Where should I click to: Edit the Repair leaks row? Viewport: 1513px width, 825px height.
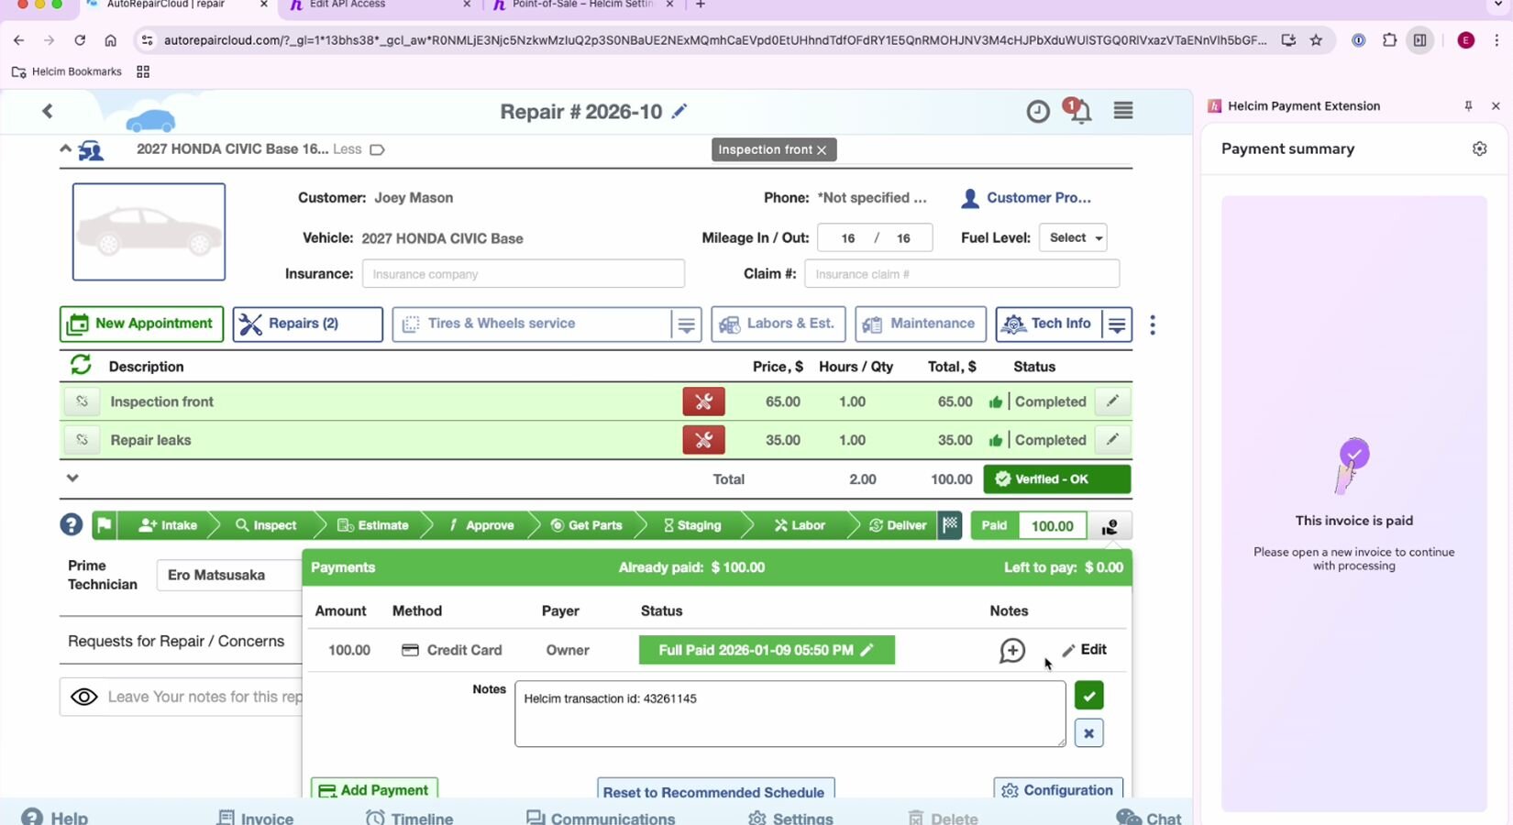1112,440
